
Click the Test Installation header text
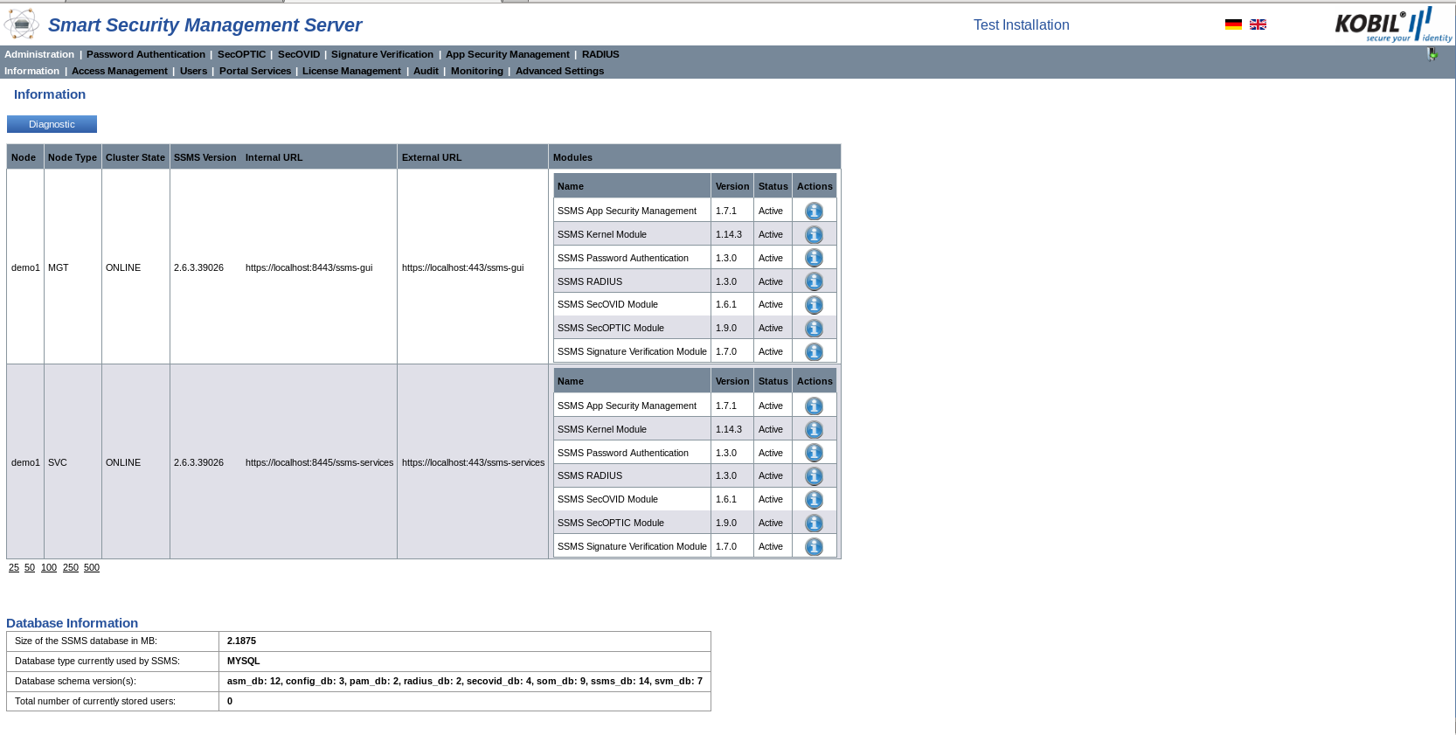tap(1022, 24)
